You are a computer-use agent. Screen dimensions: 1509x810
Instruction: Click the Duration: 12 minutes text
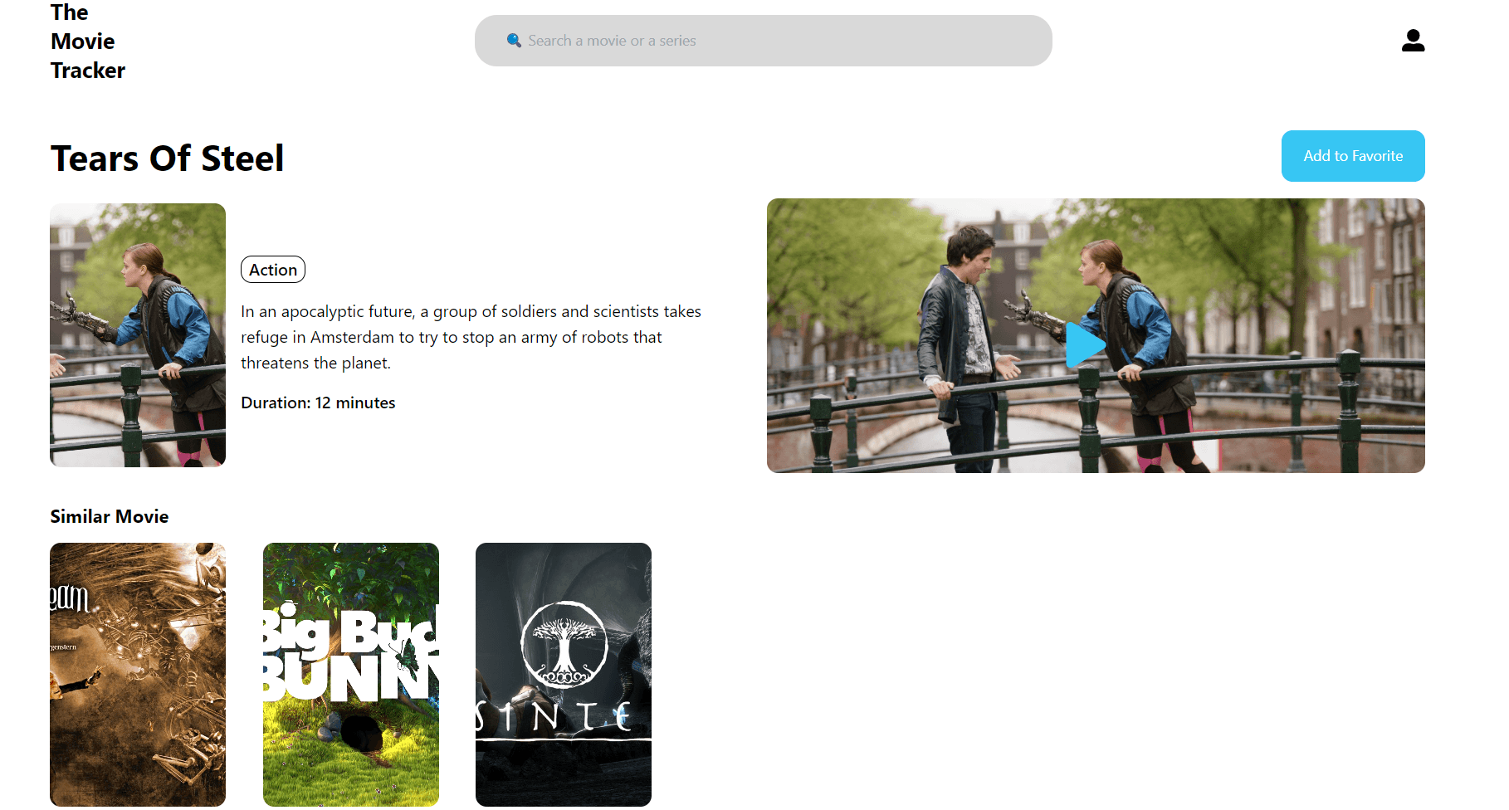[318, 403]
